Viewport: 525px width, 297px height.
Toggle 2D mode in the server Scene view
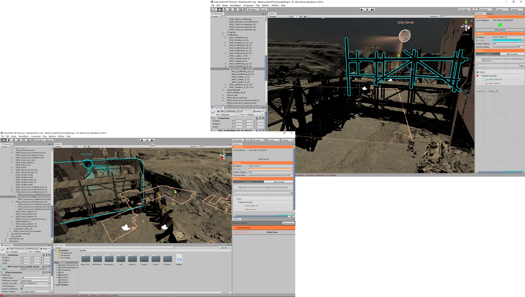[76, 147]
